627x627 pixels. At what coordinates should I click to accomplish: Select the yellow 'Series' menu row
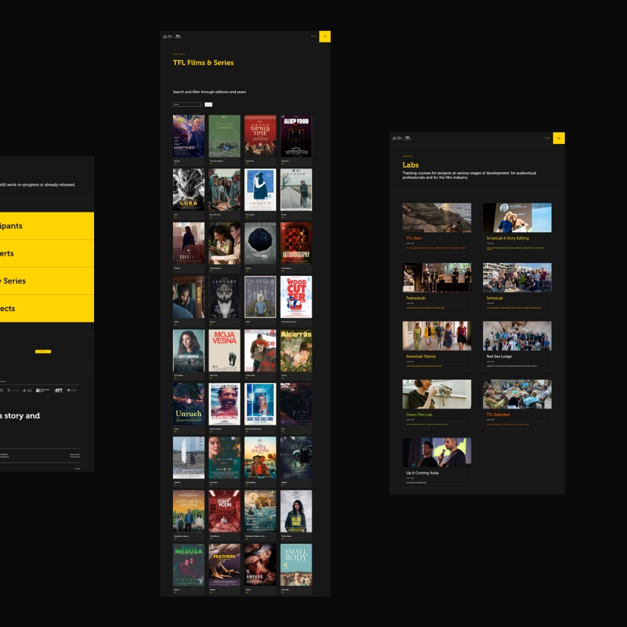pyautogui.click(x=47, y=281)
